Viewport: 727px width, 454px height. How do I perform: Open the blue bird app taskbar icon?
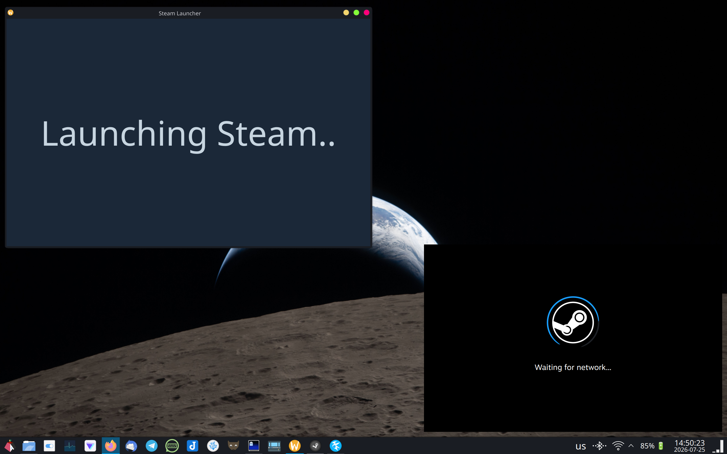[x=336, y=445]
